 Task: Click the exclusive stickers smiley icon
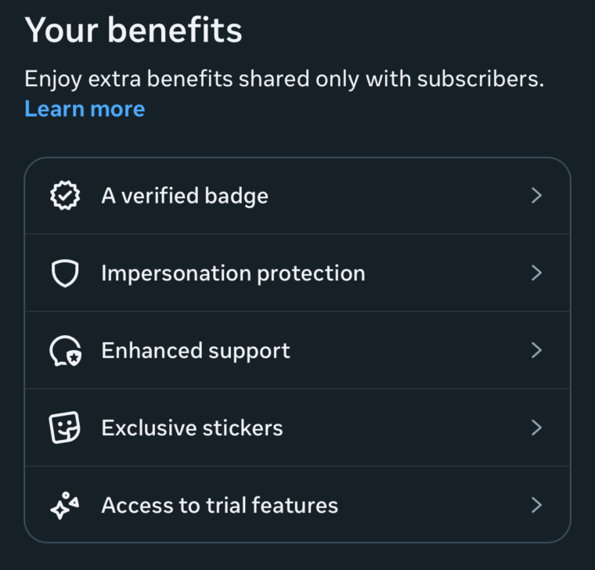pos(65,427)
